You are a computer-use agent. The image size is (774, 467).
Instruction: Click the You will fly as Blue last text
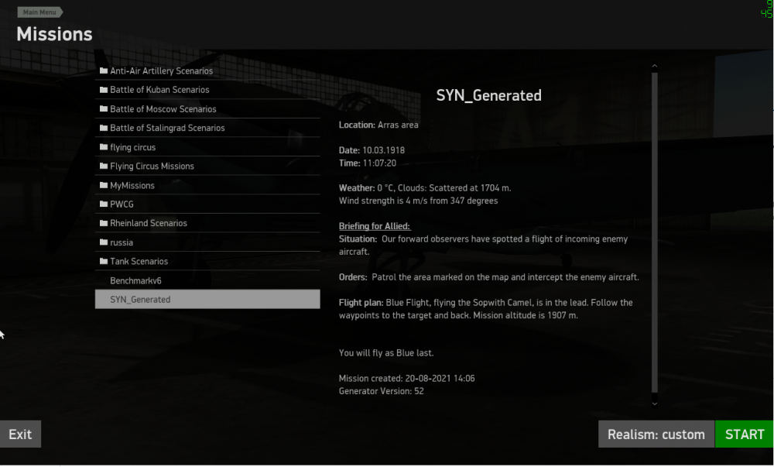(386, 353)
